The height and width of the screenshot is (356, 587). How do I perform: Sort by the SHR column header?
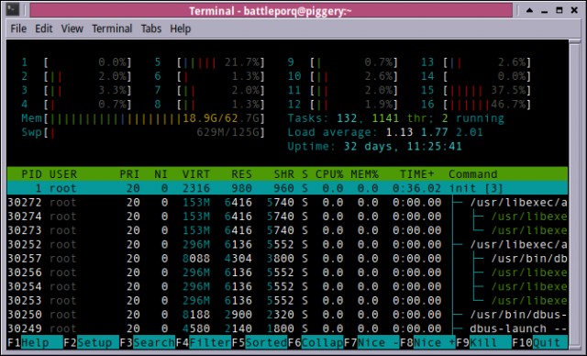tap(283, 174)
